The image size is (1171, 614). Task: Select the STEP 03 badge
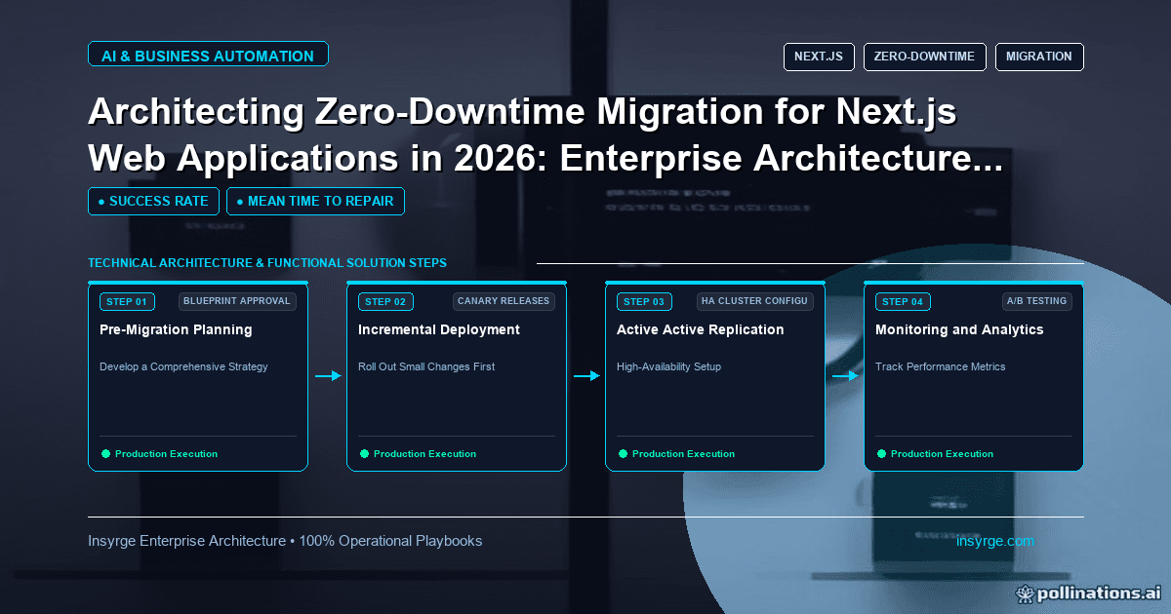tap(644, 301)
